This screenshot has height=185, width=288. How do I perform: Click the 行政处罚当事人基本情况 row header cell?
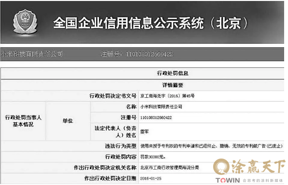[x=23, y=121]
